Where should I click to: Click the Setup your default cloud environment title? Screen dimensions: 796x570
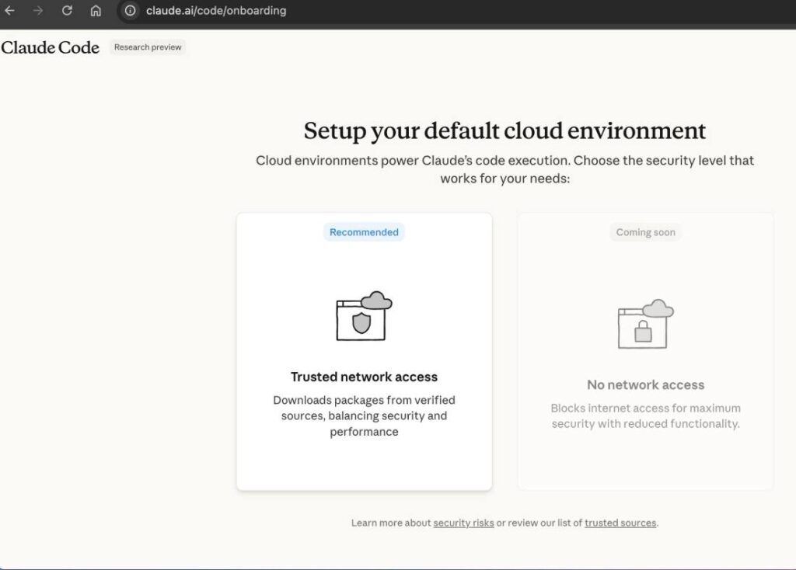click(x=504, y=130)
